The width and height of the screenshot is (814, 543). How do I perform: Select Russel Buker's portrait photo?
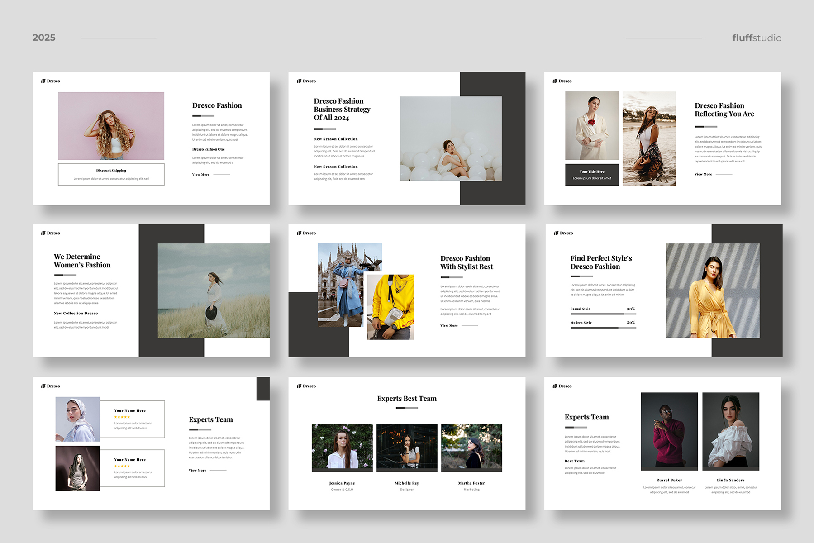[x=669, y=431]
